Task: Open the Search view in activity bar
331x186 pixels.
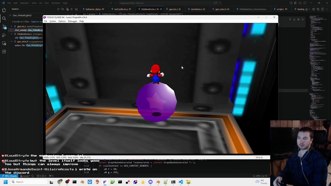Action: coord(4,19)
